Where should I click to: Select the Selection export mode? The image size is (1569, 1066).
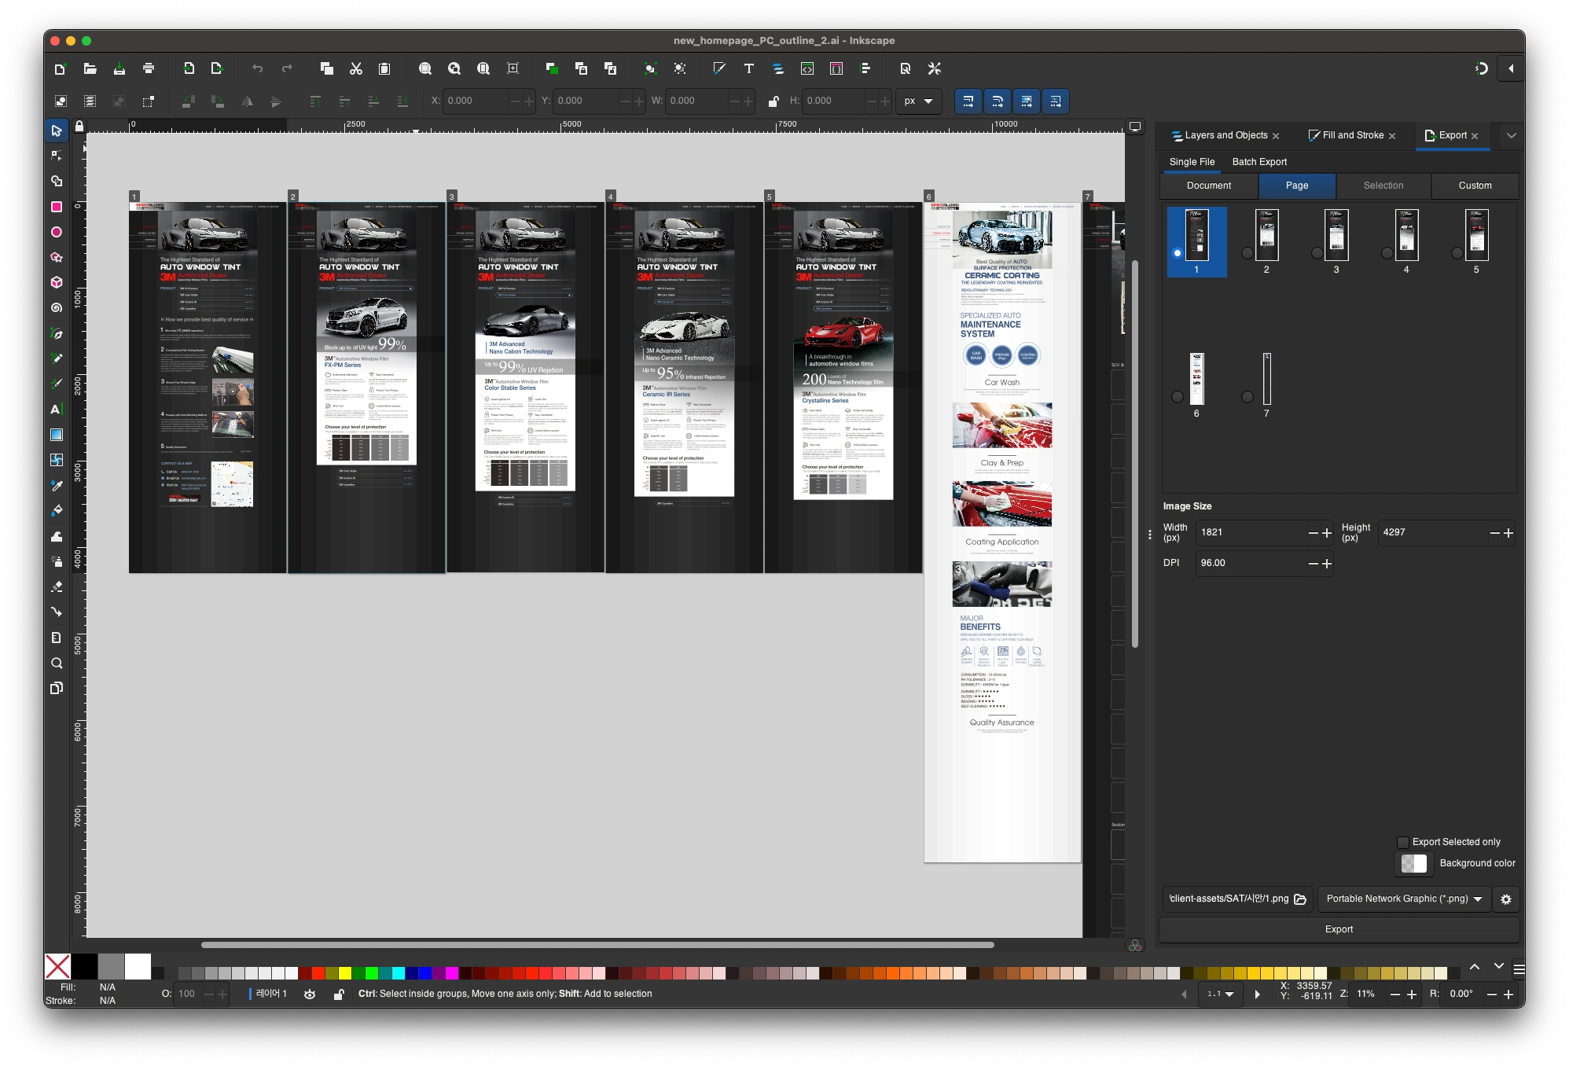[x=1383, y=186]
